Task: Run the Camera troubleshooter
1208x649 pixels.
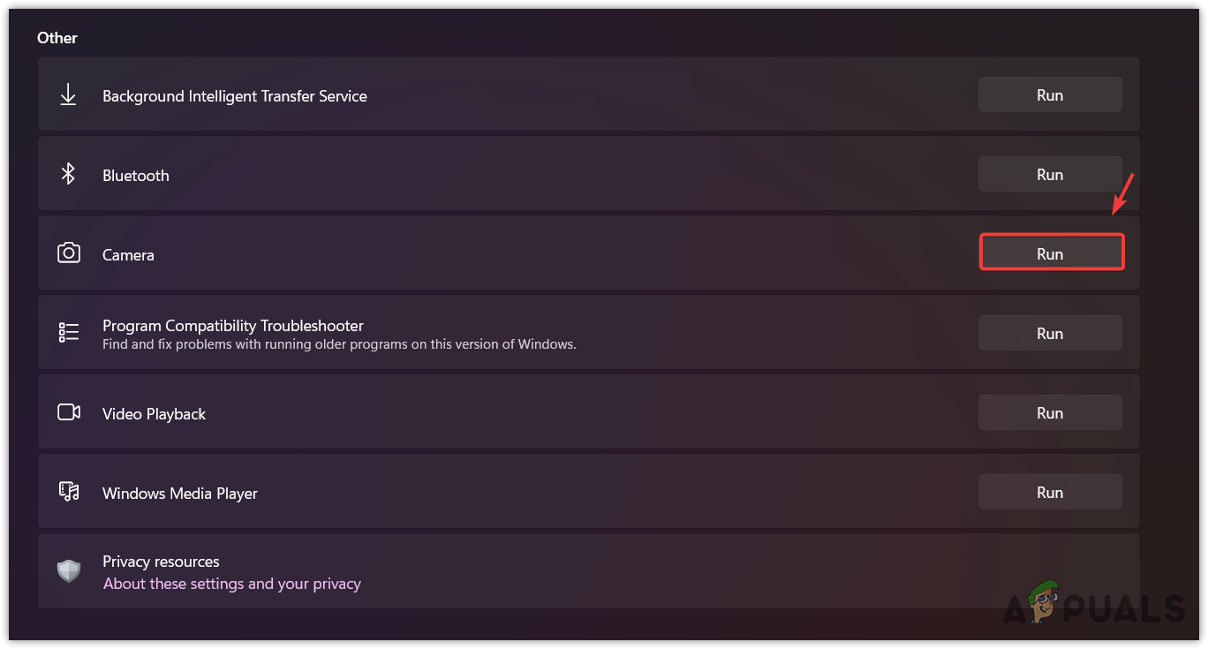Action: [x=1051, y=253]
